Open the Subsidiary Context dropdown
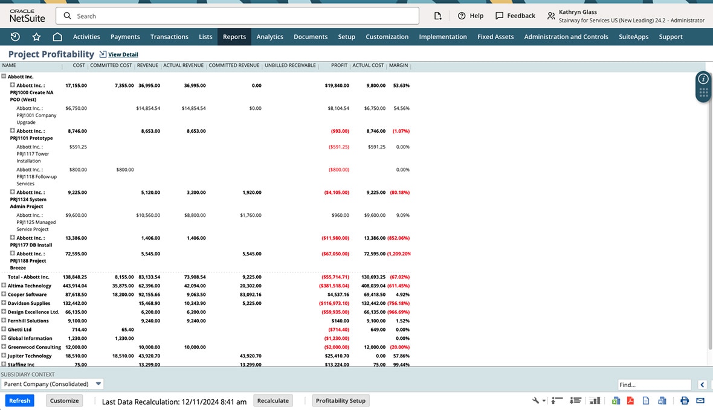 tap(52, 384)
